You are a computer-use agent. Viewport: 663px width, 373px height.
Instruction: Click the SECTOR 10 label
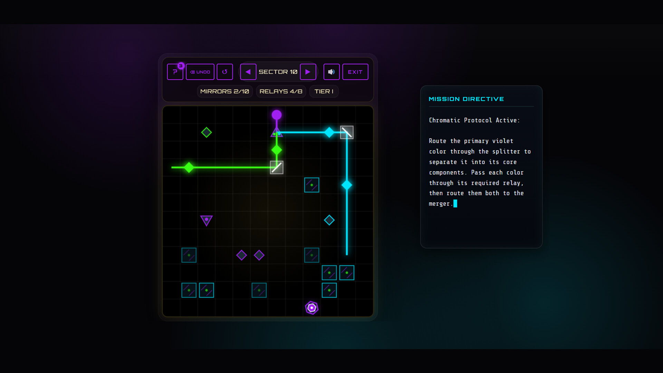coord(278,72)
